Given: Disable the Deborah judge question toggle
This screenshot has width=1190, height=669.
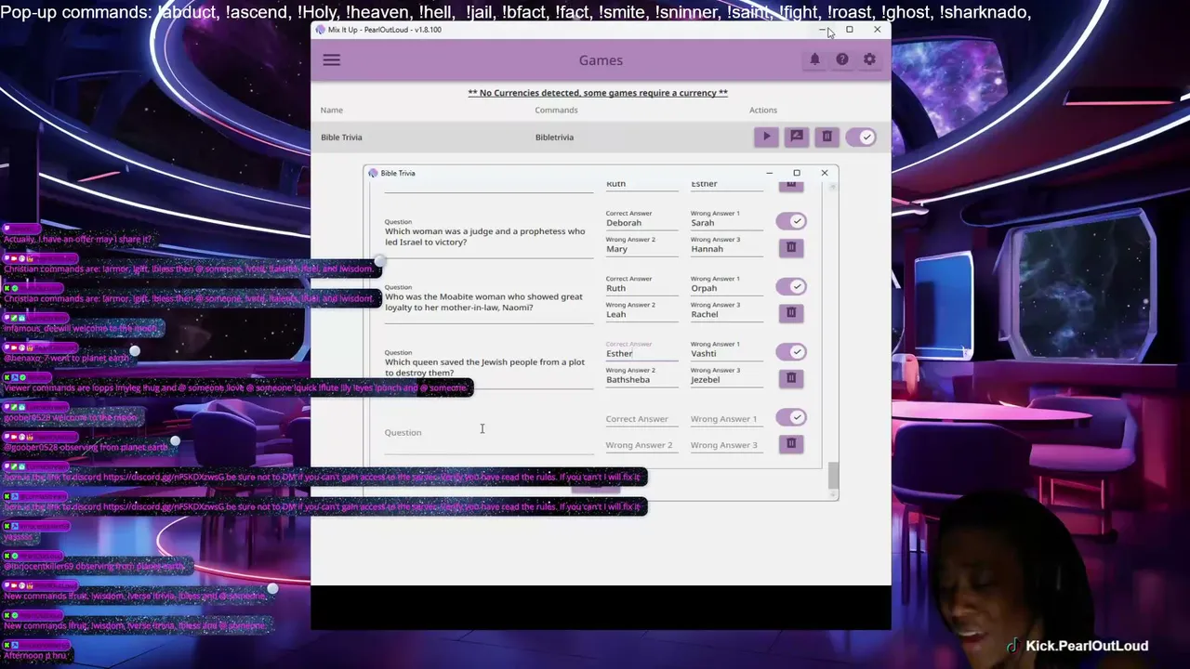Looking at the screenshot, I should 791,221.
